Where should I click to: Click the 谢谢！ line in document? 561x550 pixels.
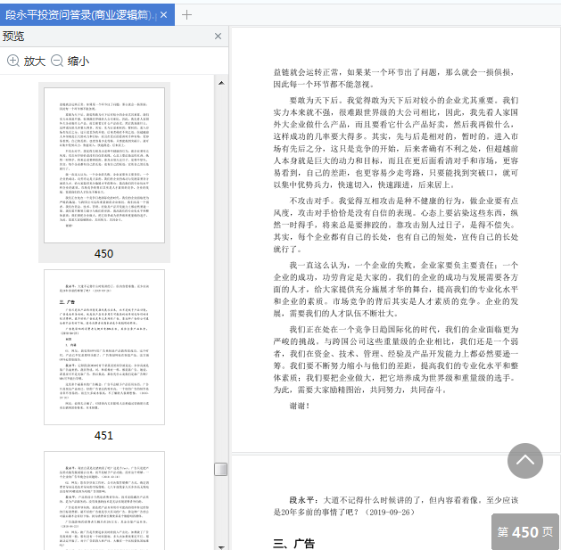pos(300,406)
